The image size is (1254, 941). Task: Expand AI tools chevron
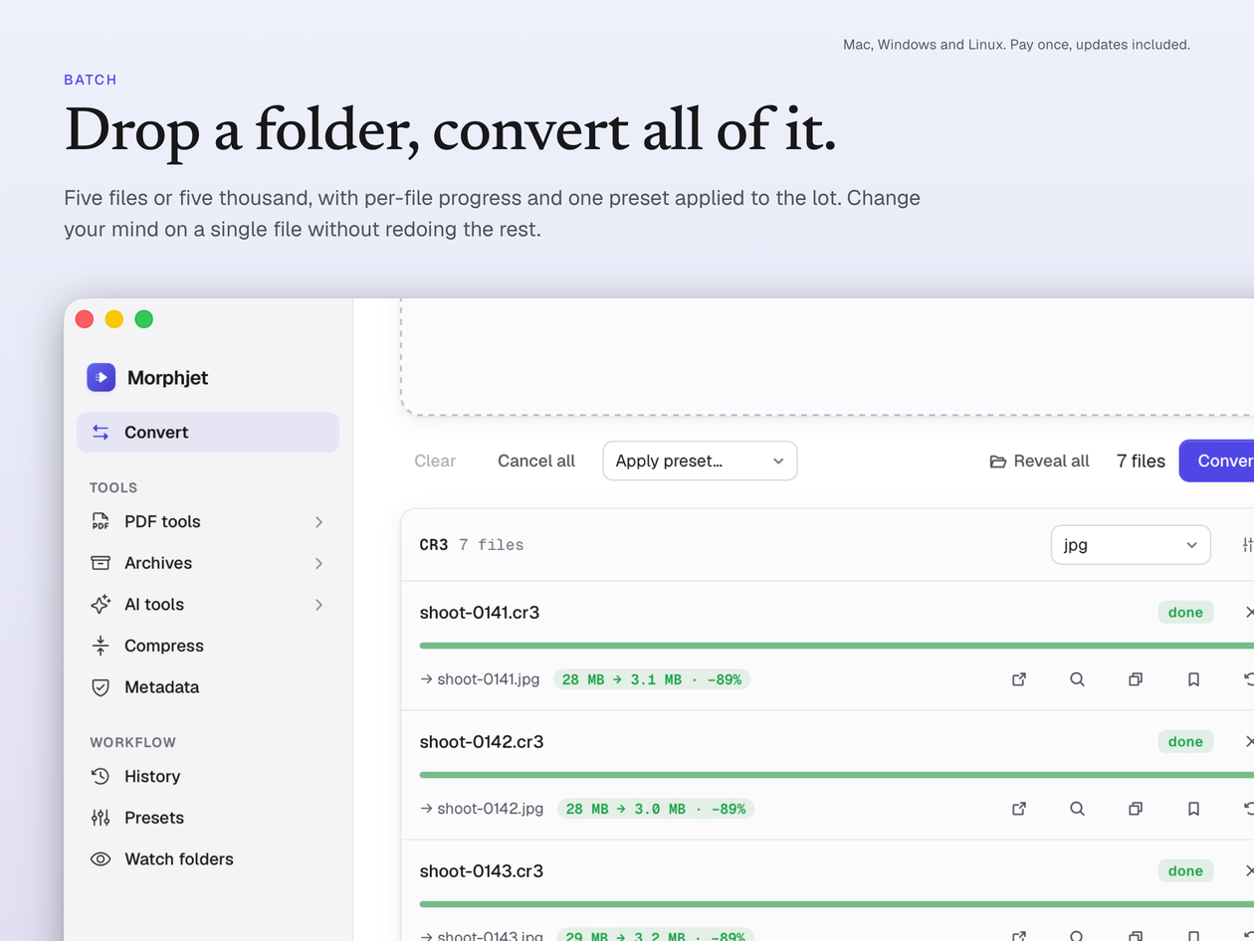click(x=318, y=605)
